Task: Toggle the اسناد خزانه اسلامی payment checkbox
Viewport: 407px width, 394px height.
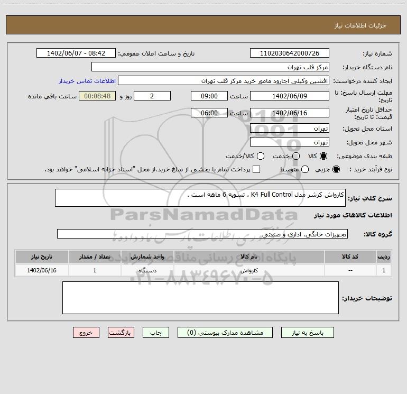Action: pos(256,169)
